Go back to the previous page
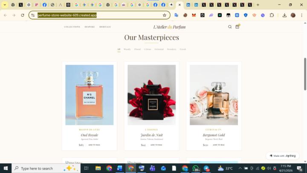Screen dimensions: 307x173 click(5, 15)
